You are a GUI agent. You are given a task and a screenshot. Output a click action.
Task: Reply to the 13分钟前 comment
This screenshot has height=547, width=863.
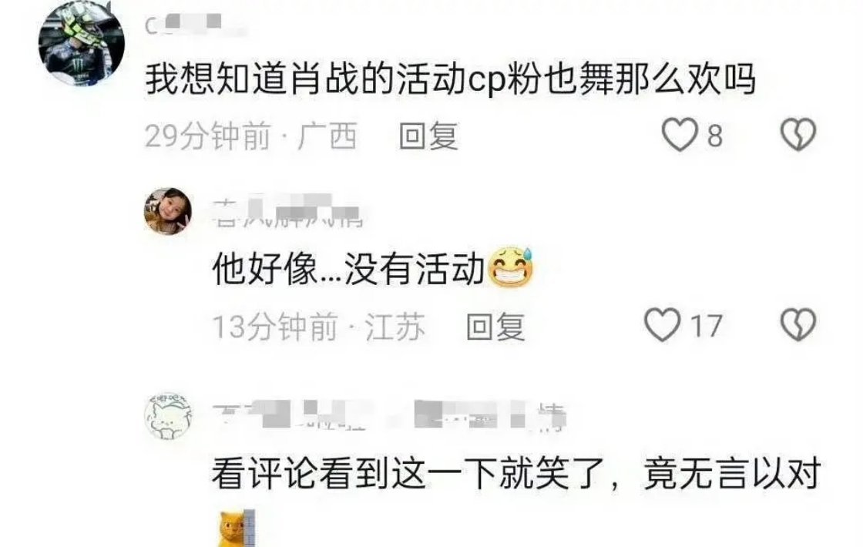coord(495,327)
